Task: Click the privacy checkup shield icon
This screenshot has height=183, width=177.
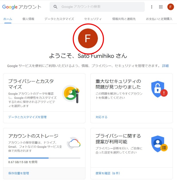Action: click(159, 144)
